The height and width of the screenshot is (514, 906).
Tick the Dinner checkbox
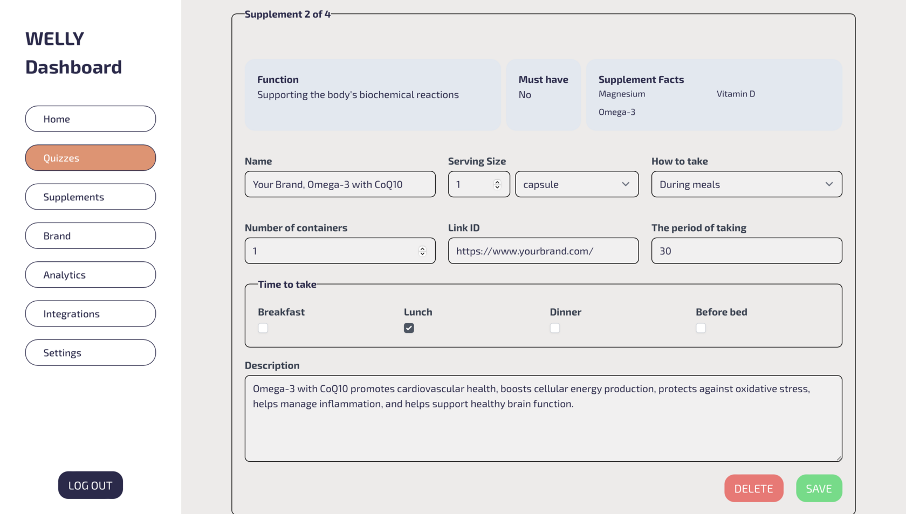click(555, 328)
